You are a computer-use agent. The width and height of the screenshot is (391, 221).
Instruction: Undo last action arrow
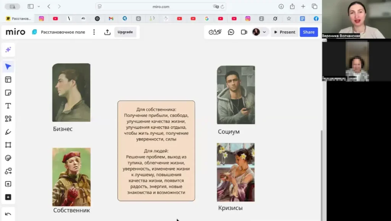click(x=8, y=214)
